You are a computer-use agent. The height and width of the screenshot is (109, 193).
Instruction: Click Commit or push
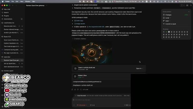pyautogui.click(x=169, y=24)
